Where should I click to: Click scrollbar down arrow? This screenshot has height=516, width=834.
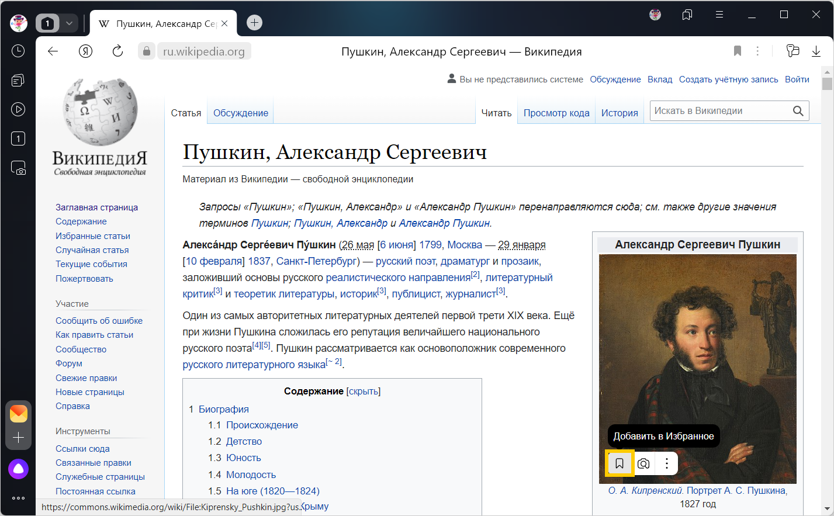pos(827,509)
